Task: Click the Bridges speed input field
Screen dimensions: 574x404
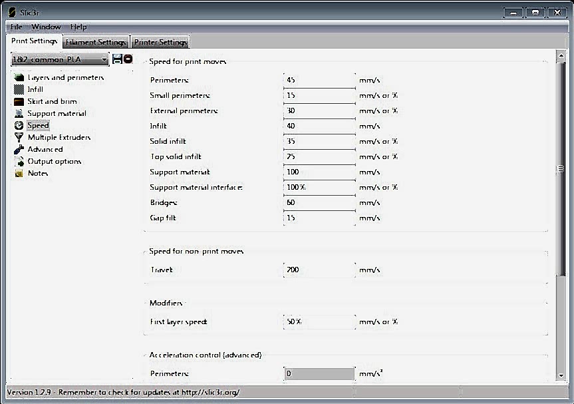Action: click(319, 202)
